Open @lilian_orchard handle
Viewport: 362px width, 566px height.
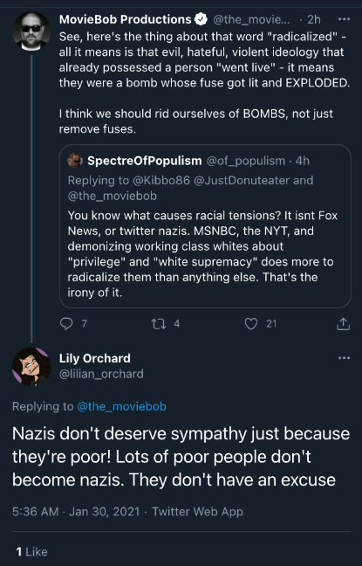coord(101,374)
